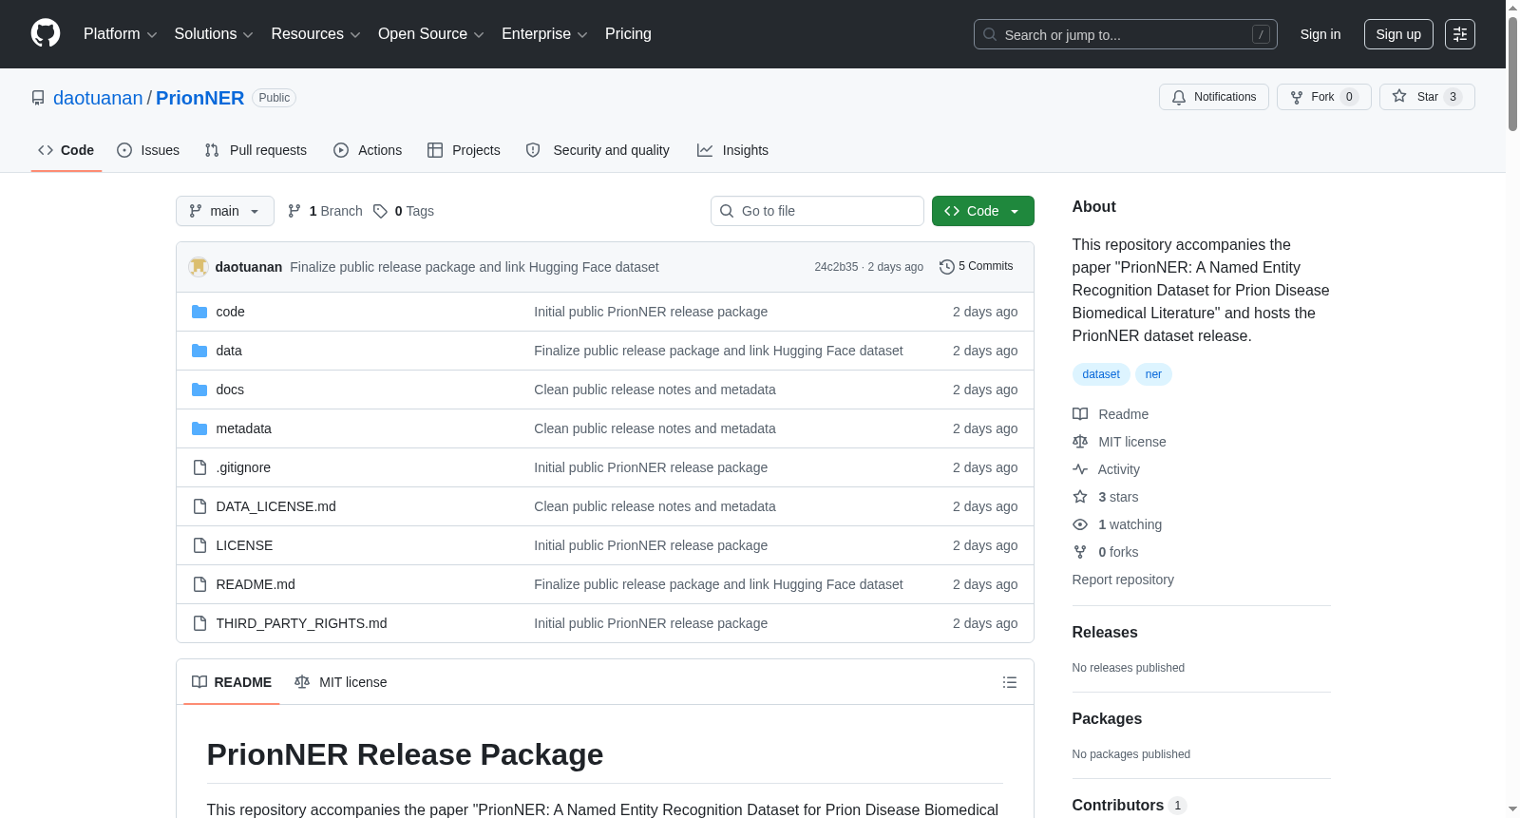The image size is (1520, 818).
Task: Click the dataset topic tag
Action: point(1101,374)
